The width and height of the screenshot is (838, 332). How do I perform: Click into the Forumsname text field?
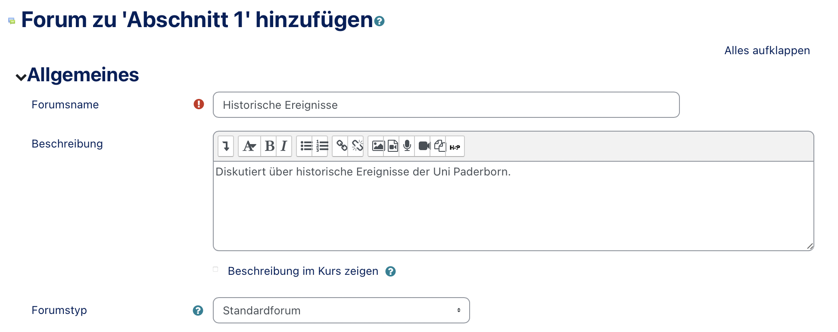446,105
